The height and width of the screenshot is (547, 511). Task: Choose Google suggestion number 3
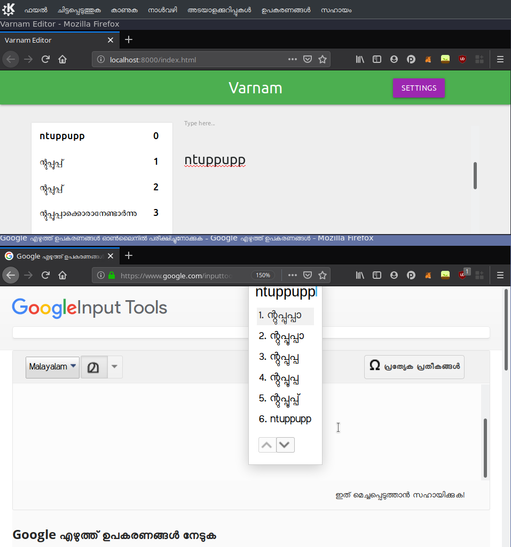[285, 358]
